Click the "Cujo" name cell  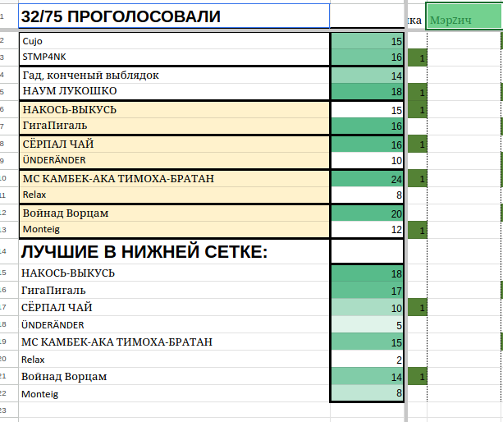tap(174, 41)
